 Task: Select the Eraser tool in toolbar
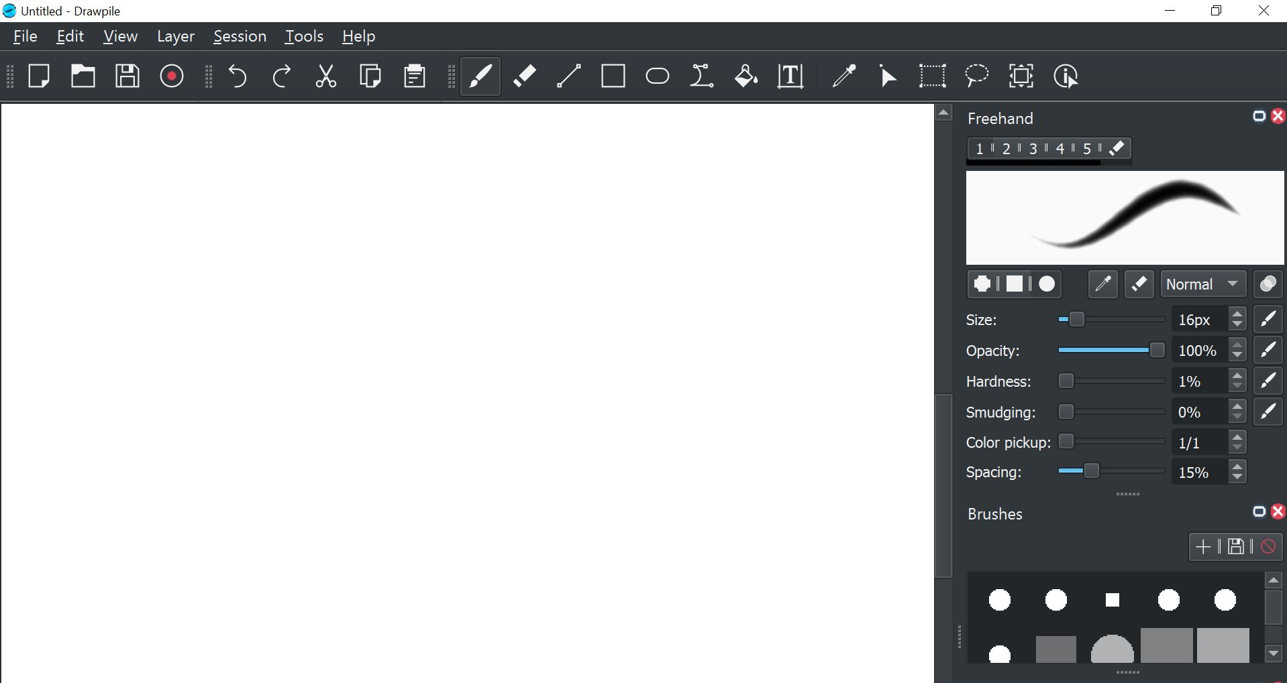point(525,76)
